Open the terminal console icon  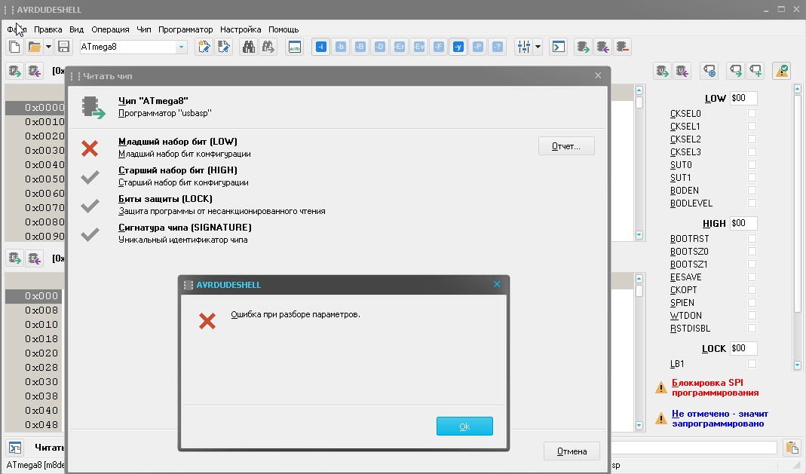(x=558, y=47)
